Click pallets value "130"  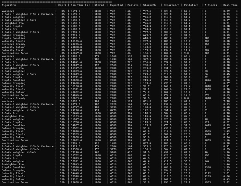pos(130,56)
